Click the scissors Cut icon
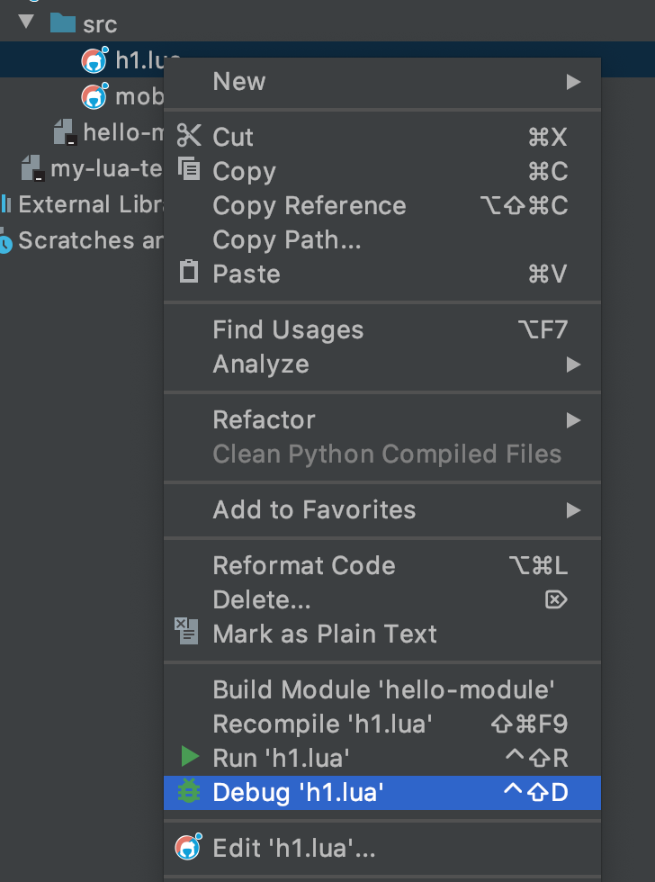Image resolution: width=655 pixels, height=882 pixels. [x=189, y=136]
